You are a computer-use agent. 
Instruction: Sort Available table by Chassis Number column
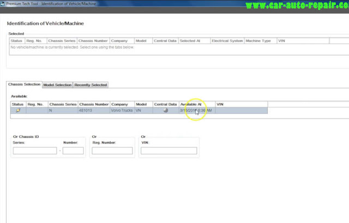pos(94,104)
